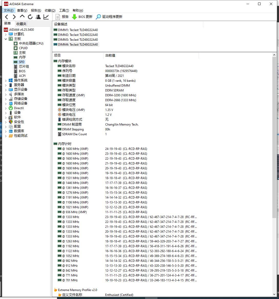Select DIMM1: Teclast TLD48G32A40 entry
The width and height of the screenshot is (279, 299).
pyautogui.click(x=76, y=30)
